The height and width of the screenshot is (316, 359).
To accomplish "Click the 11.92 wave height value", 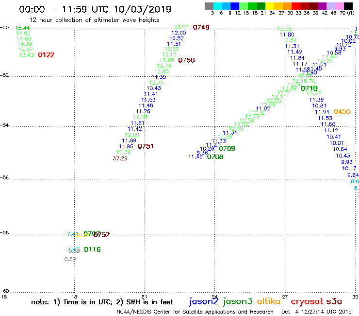I will pos(263,108).
